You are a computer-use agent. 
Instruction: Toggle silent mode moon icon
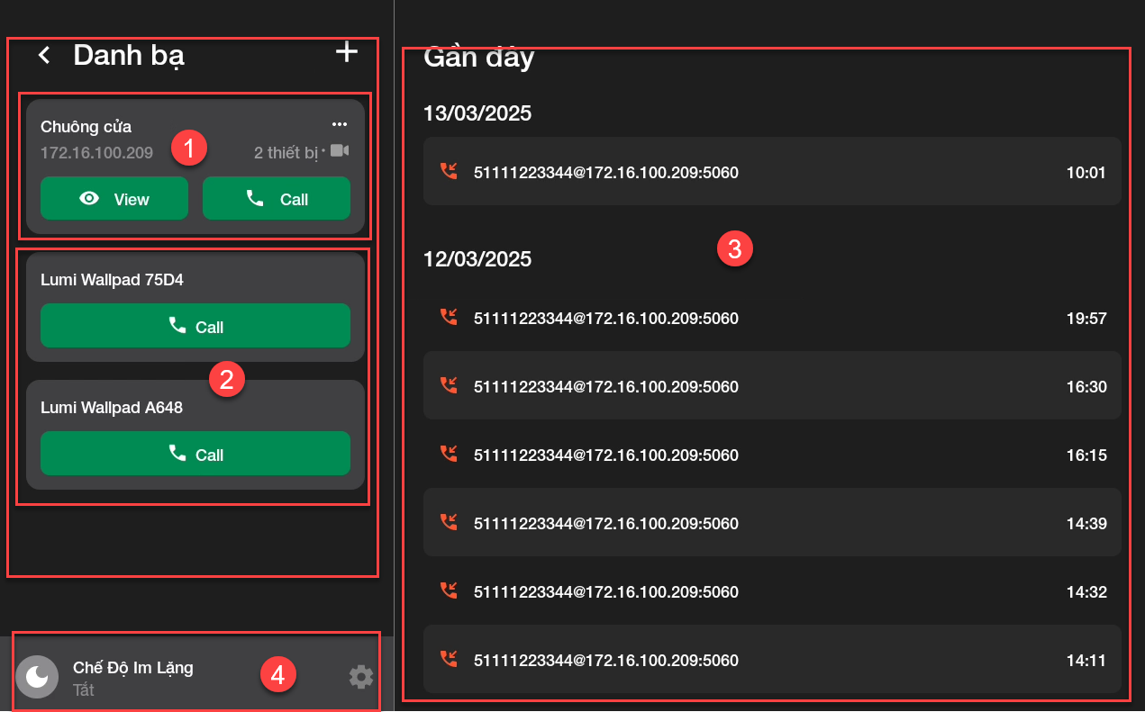pyautogui.click(x=37, y=677)
